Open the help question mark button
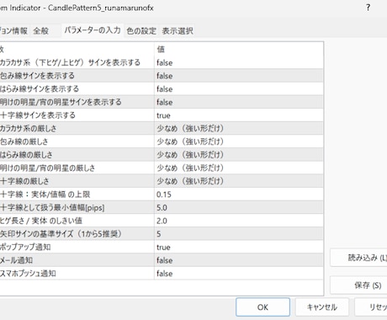This screenshot has height=320, width=387. coord(368,8)
